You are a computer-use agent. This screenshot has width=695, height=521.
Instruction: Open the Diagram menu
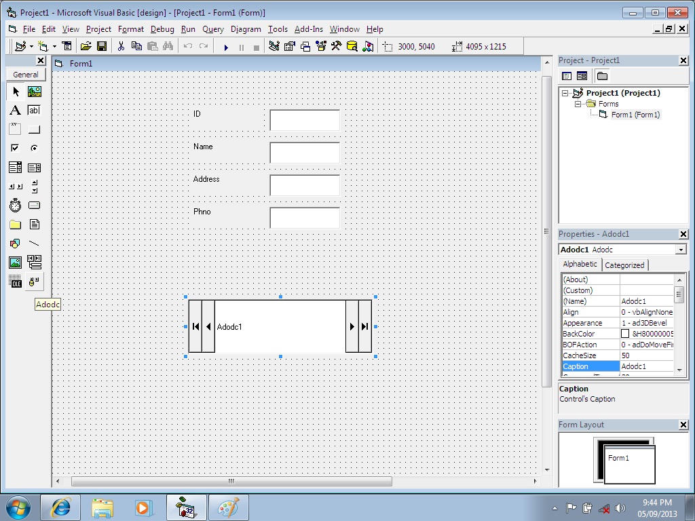click(x=246, y=29)
